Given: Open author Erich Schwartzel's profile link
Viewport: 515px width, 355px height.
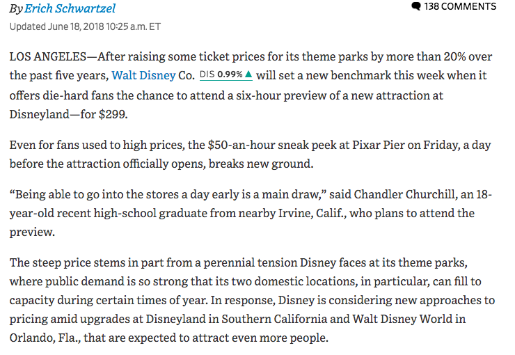Looking at the screenshot, I should [70, 8].
